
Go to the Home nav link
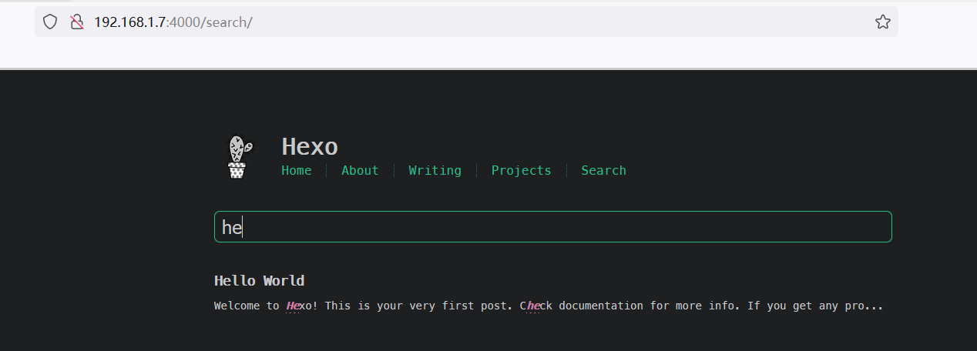click(297, 171)
